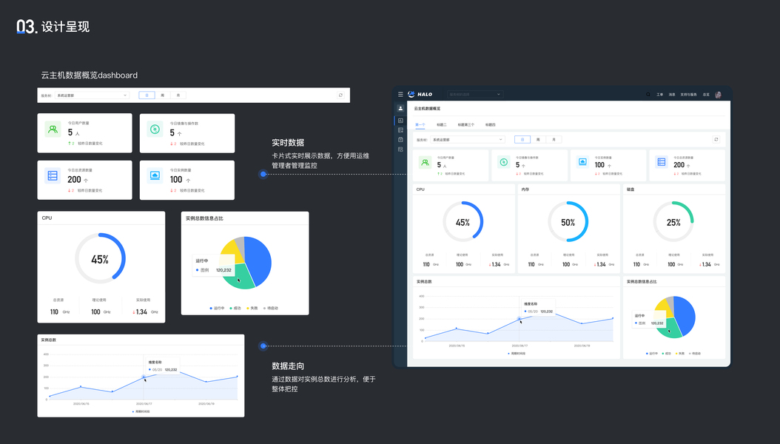Open 工单 in the HALO top bar
The height and width of the screenshot is (444, 780).
point(659,95)
